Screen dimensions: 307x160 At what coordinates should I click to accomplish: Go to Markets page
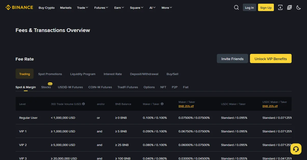point(66,8)
